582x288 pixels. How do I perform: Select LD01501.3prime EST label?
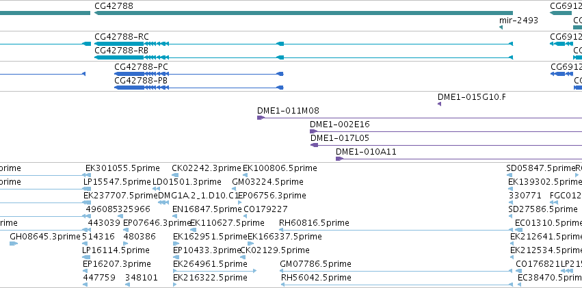[x=187, y=182]
